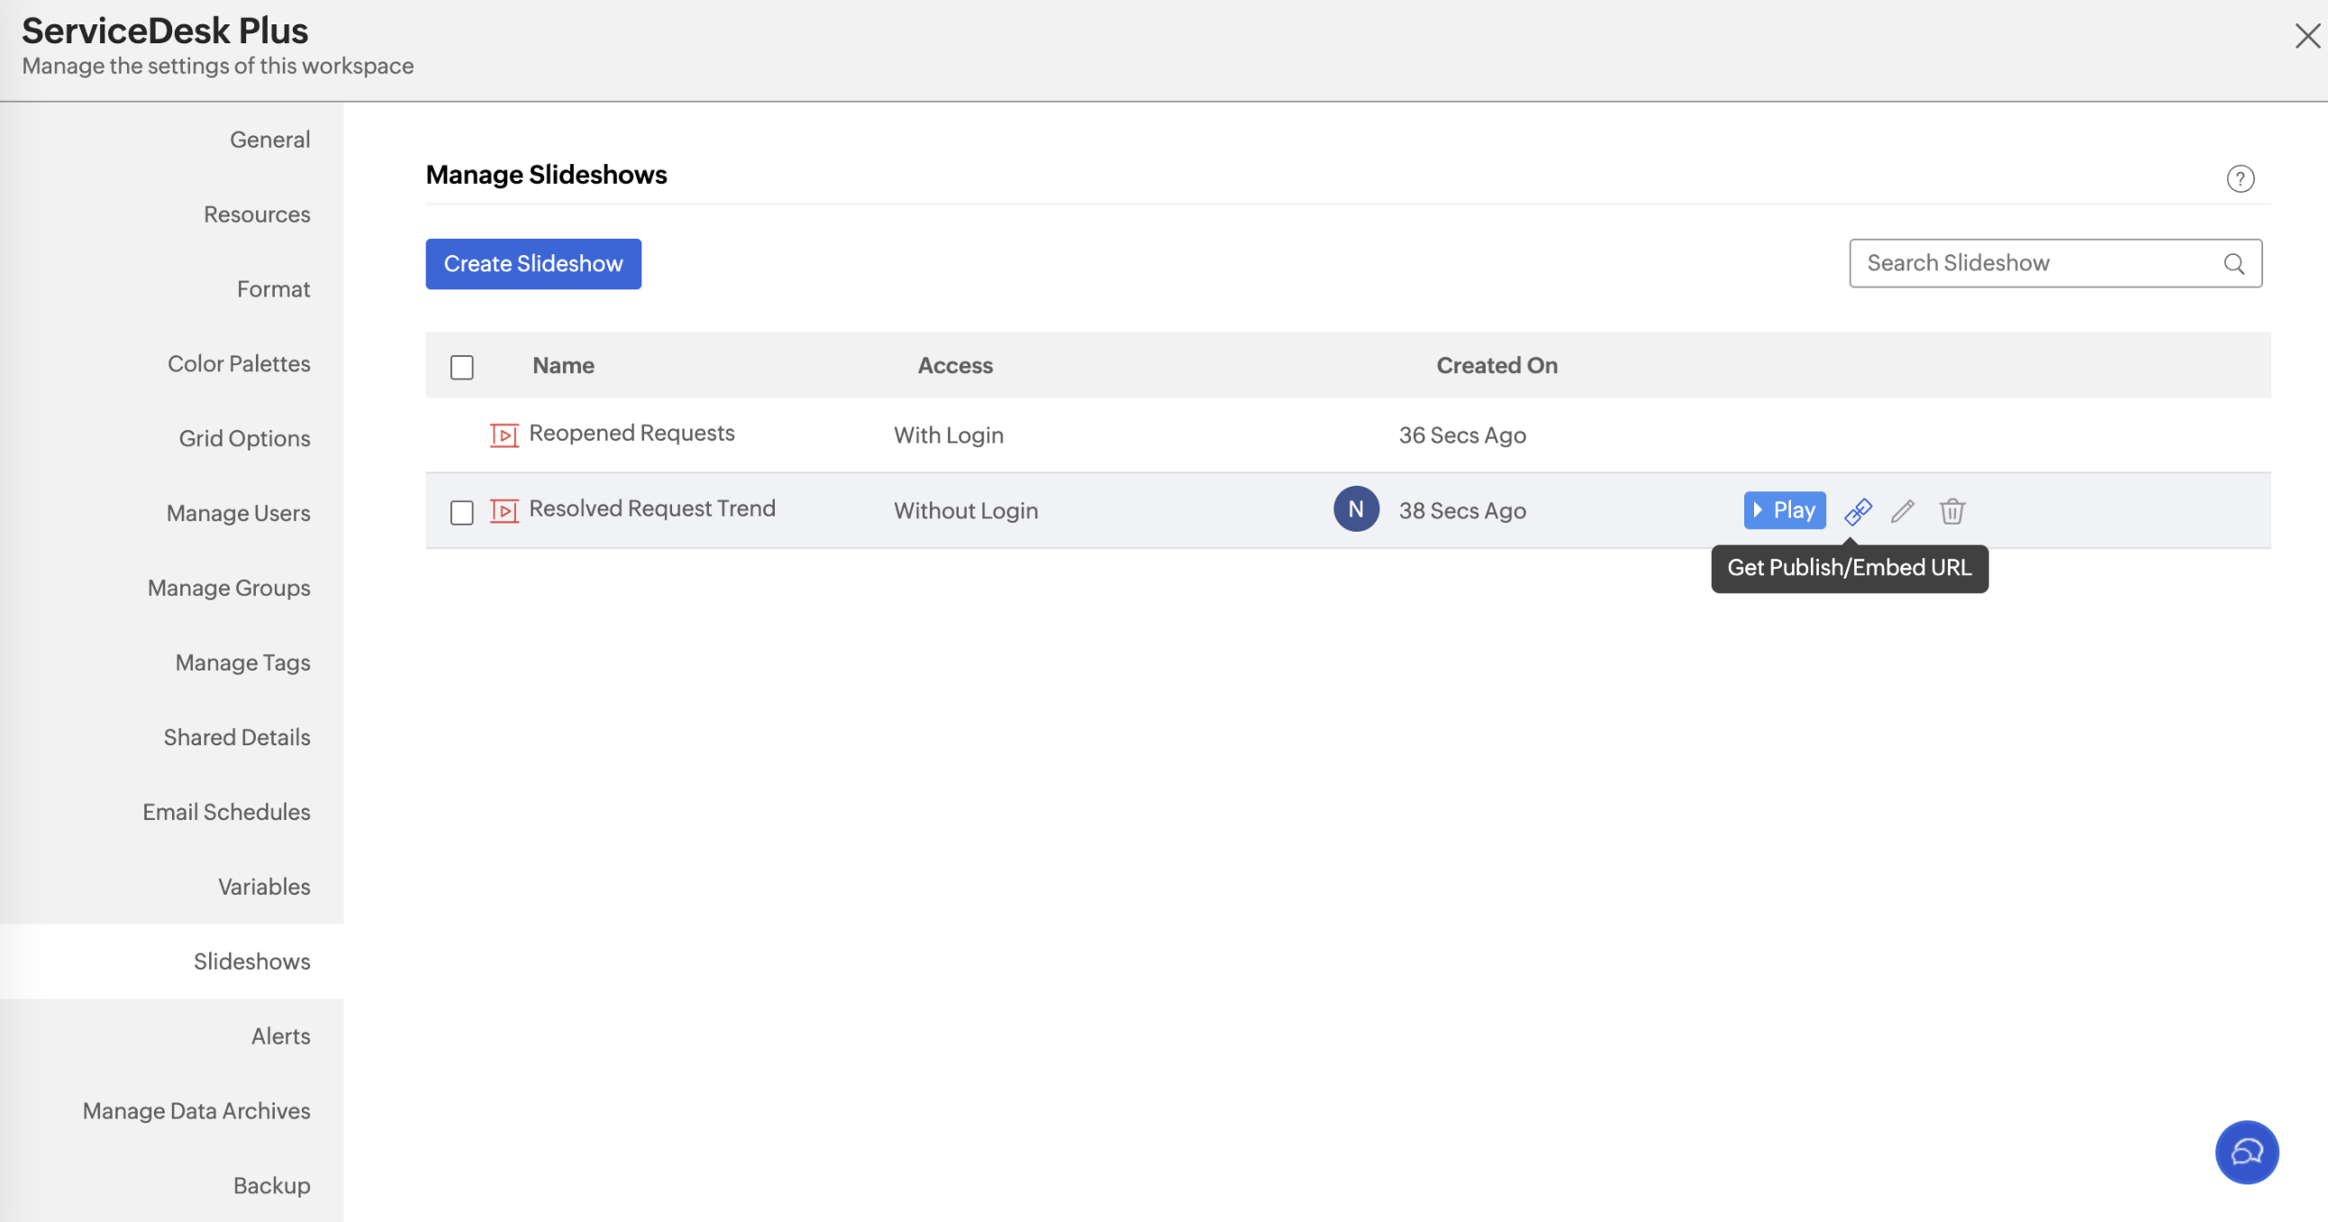Play the Resolved Request Trend slideshow
The height and width of the screenshot is (1222, 2328).
[x=1784, y=511]
